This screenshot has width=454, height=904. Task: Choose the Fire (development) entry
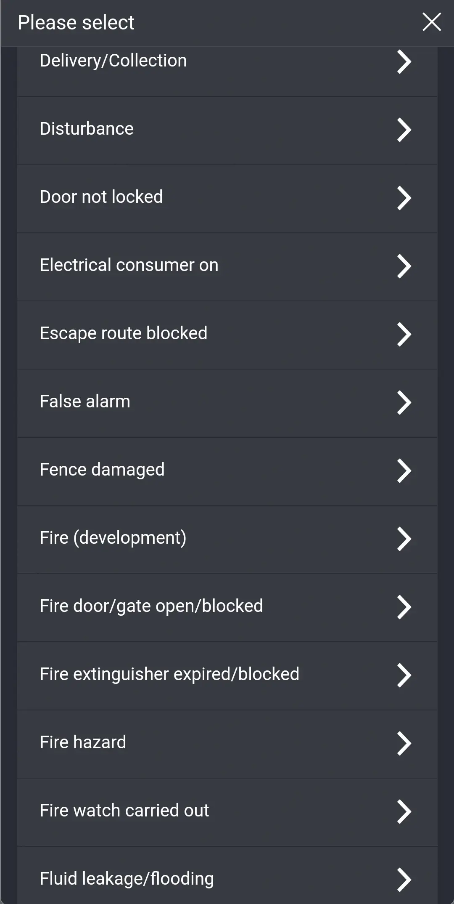[x=227, y=539]
